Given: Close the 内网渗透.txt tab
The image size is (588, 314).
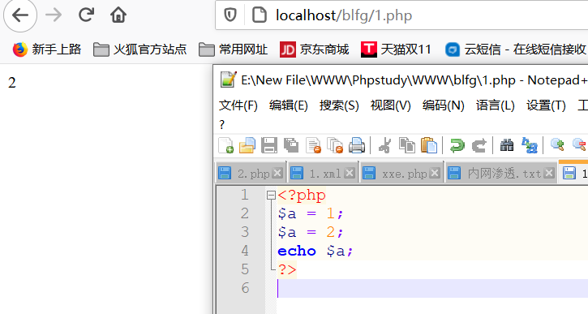Looking at the screenshot, I should coord(549,173).
